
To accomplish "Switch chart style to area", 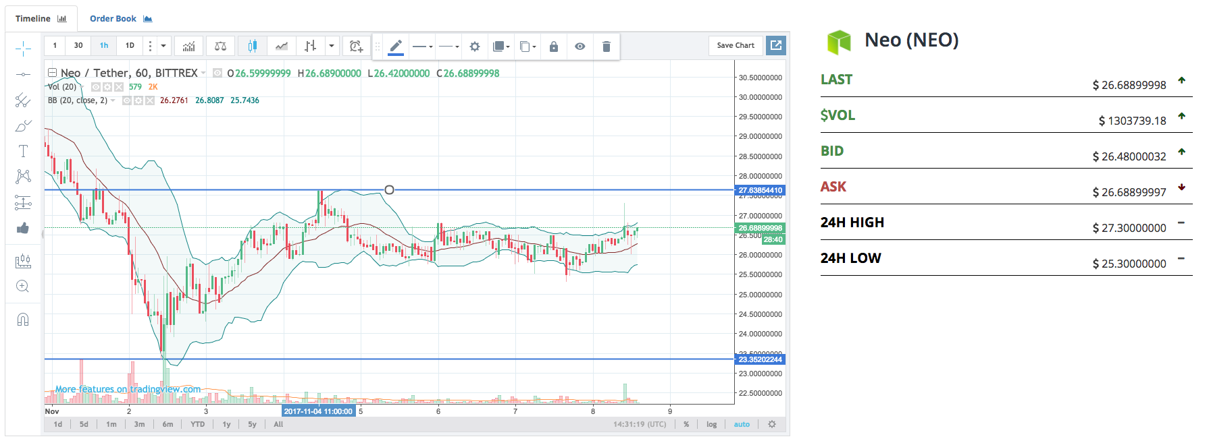I will 281,46.
